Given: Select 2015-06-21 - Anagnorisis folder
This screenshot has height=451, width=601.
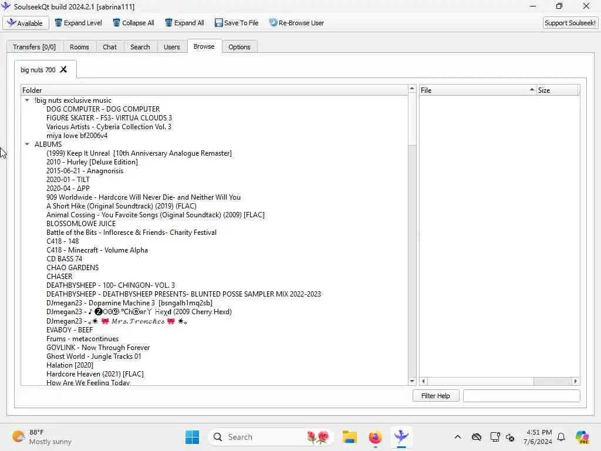Looking at the screenshot, I should click(x=85, y=171).
